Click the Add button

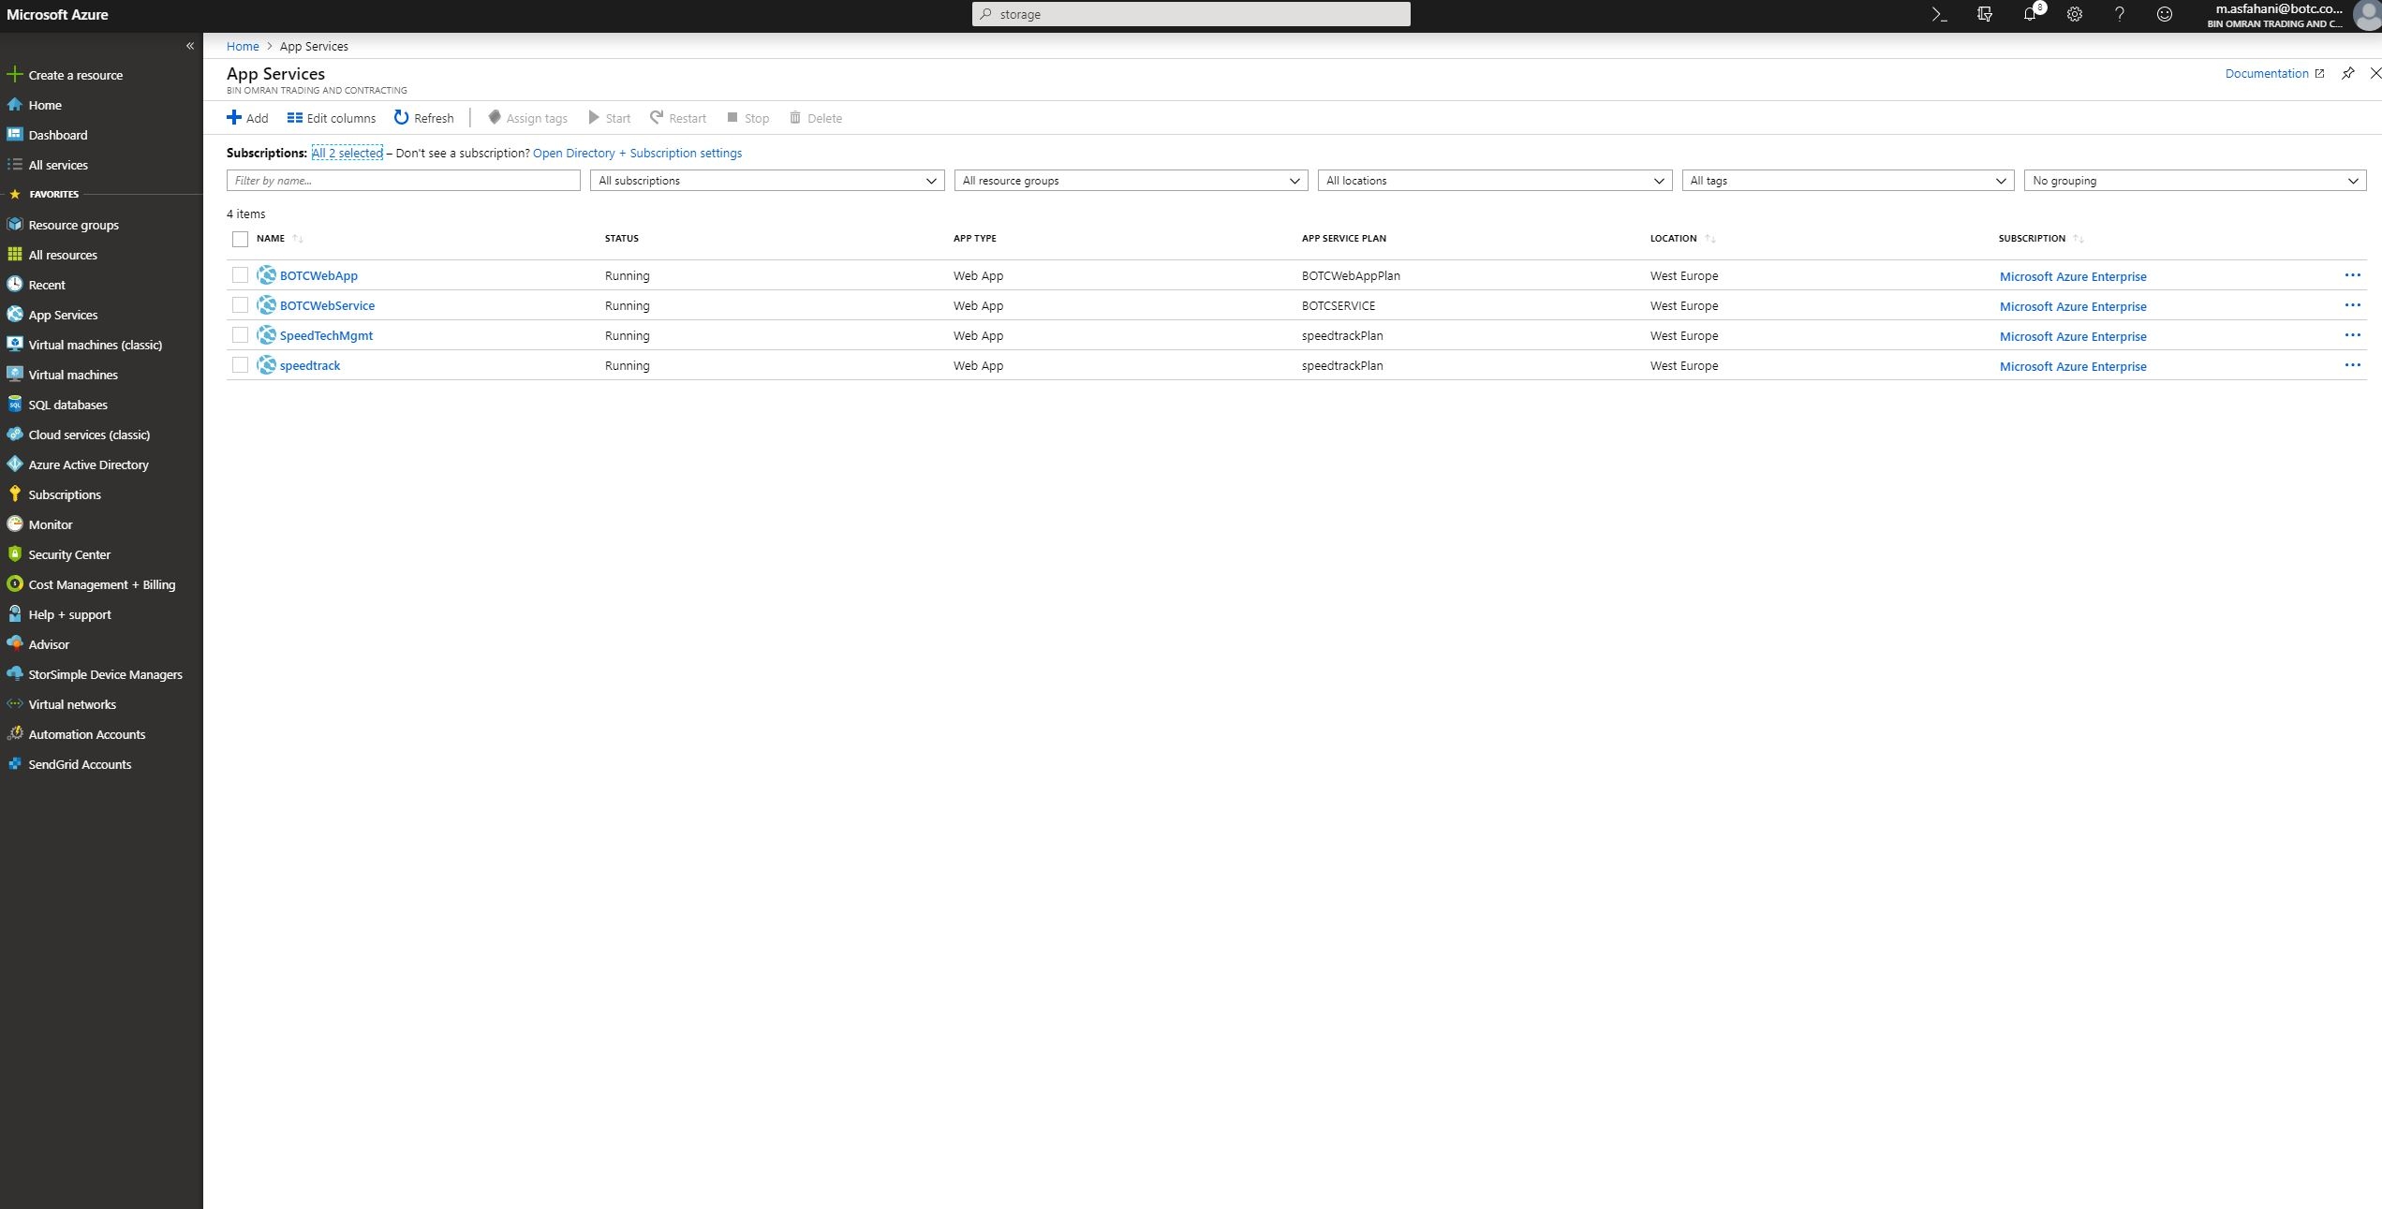(247, 118)
